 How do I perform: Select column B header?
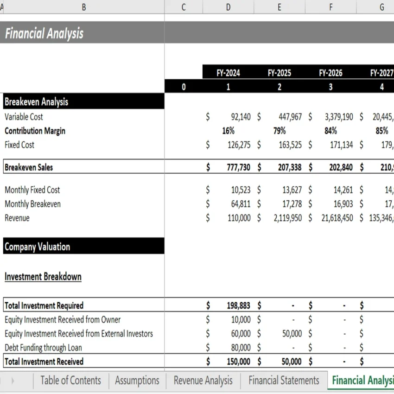pos(83,7)
